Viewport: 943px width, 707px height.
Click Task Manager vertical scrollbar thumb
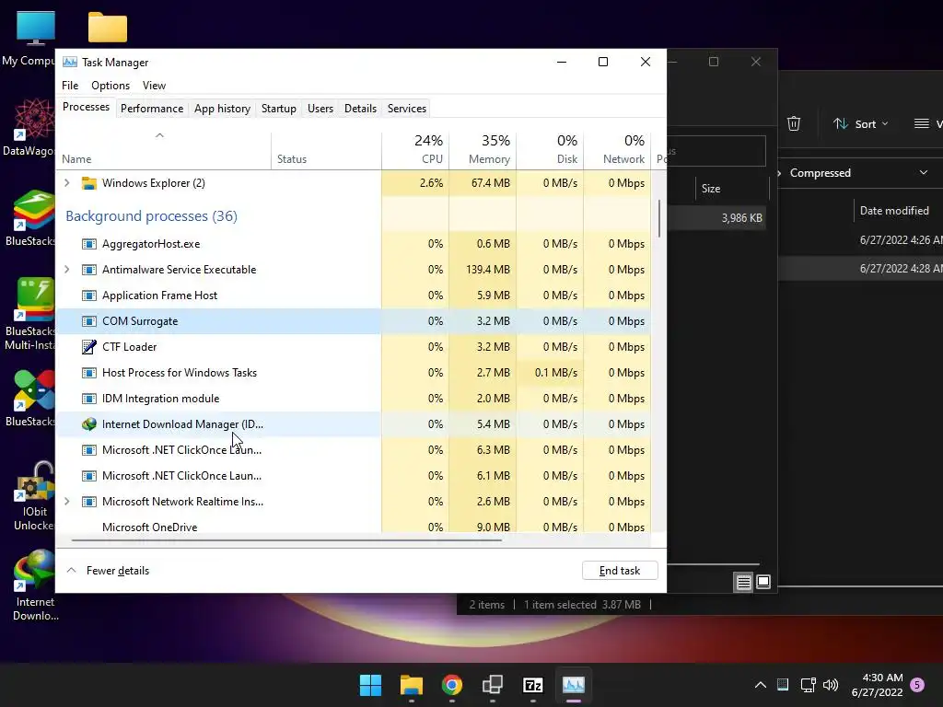pos(659,218)
